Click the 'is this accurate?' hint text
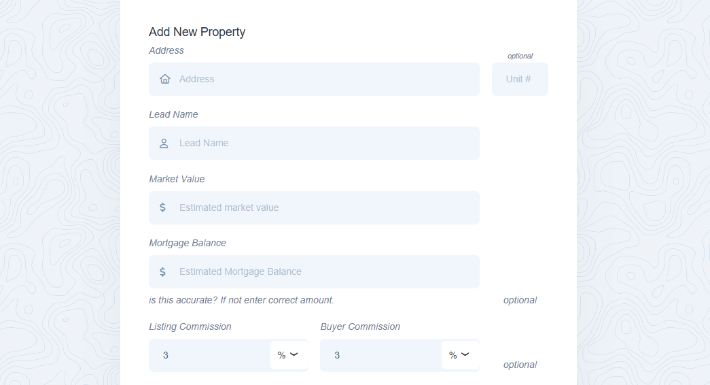 (241, 300)
